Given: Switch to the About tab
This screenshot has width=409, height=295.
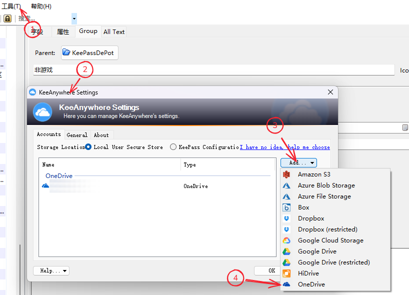Looking at the screenshot, I should [x=101, y=135].
